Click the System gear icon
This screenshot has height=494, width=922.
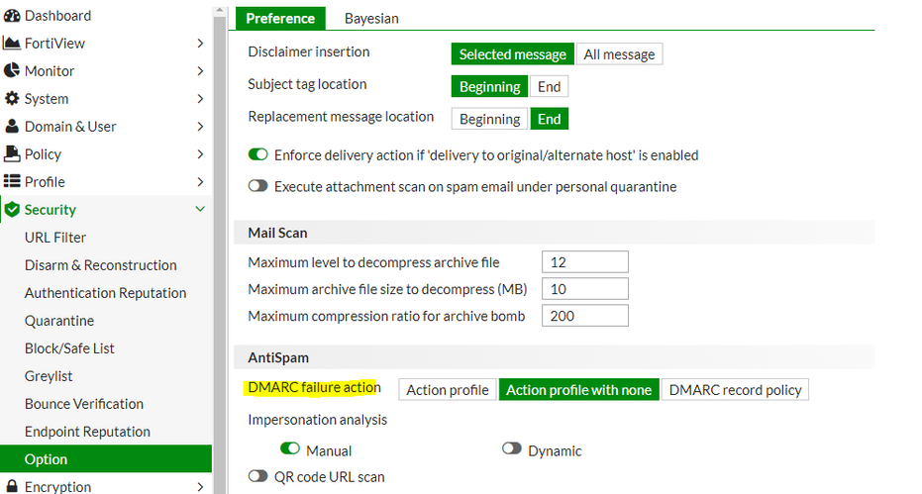pyautogui.click(x=12, y=99)
